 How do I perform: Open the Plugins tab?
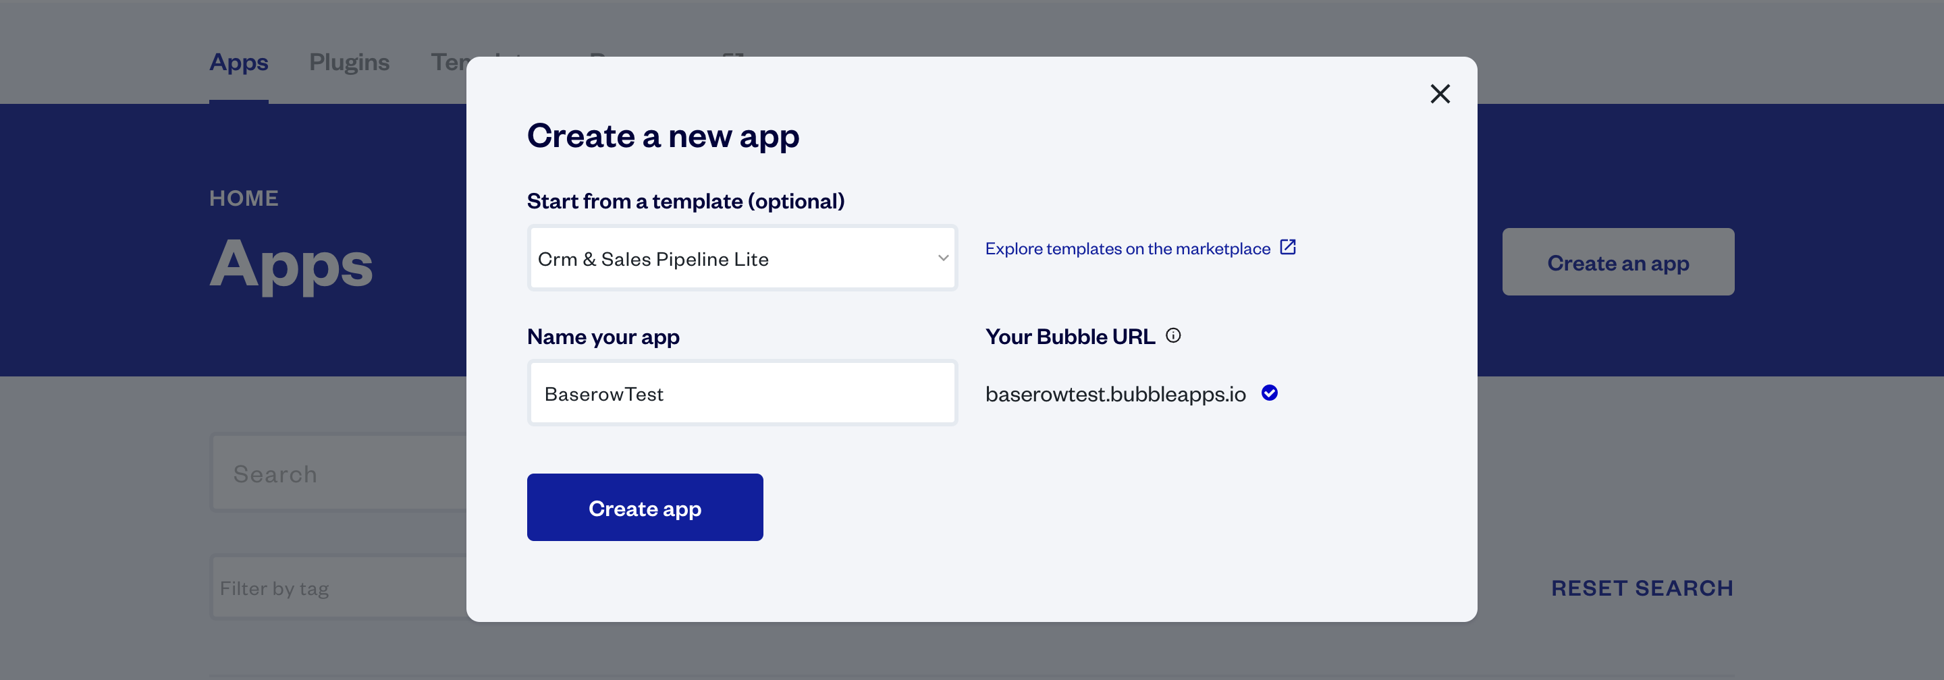pyautogui.click(x=349, y=63)
